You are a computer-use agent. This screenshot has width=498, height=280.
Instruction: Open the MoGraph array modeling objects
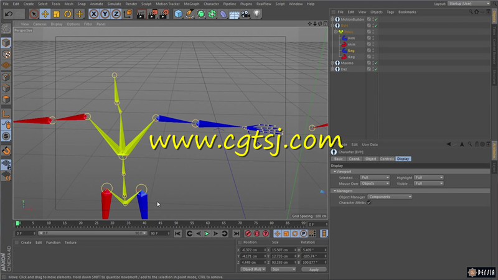pyautogui.click(x=212, y=14)
